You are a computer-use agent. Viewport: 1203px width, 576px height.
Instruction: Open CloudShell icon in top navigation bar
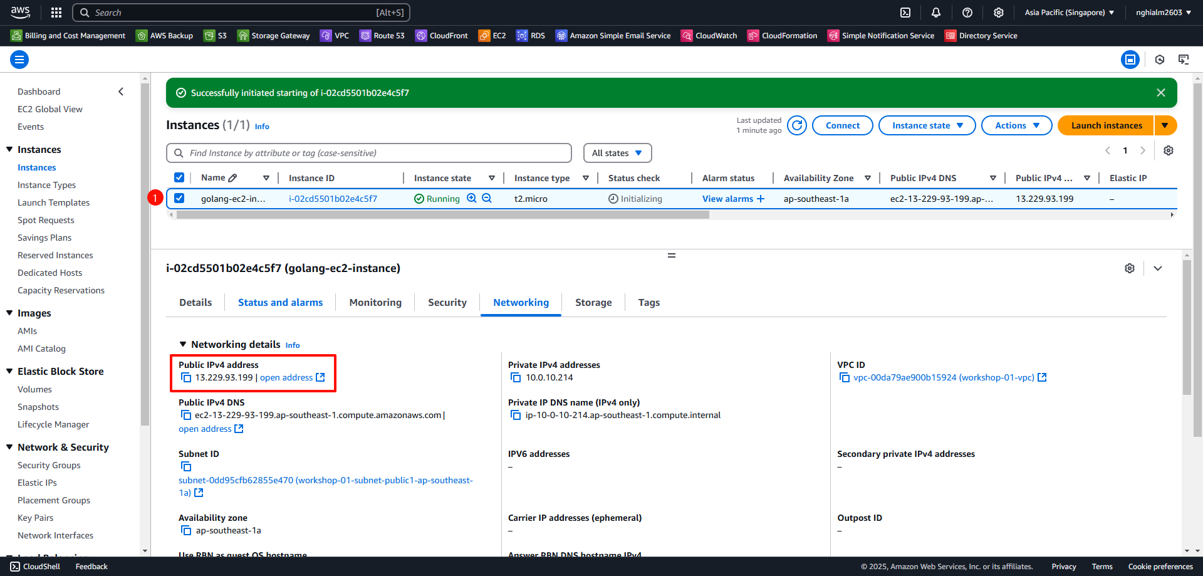tap(905, 13)
